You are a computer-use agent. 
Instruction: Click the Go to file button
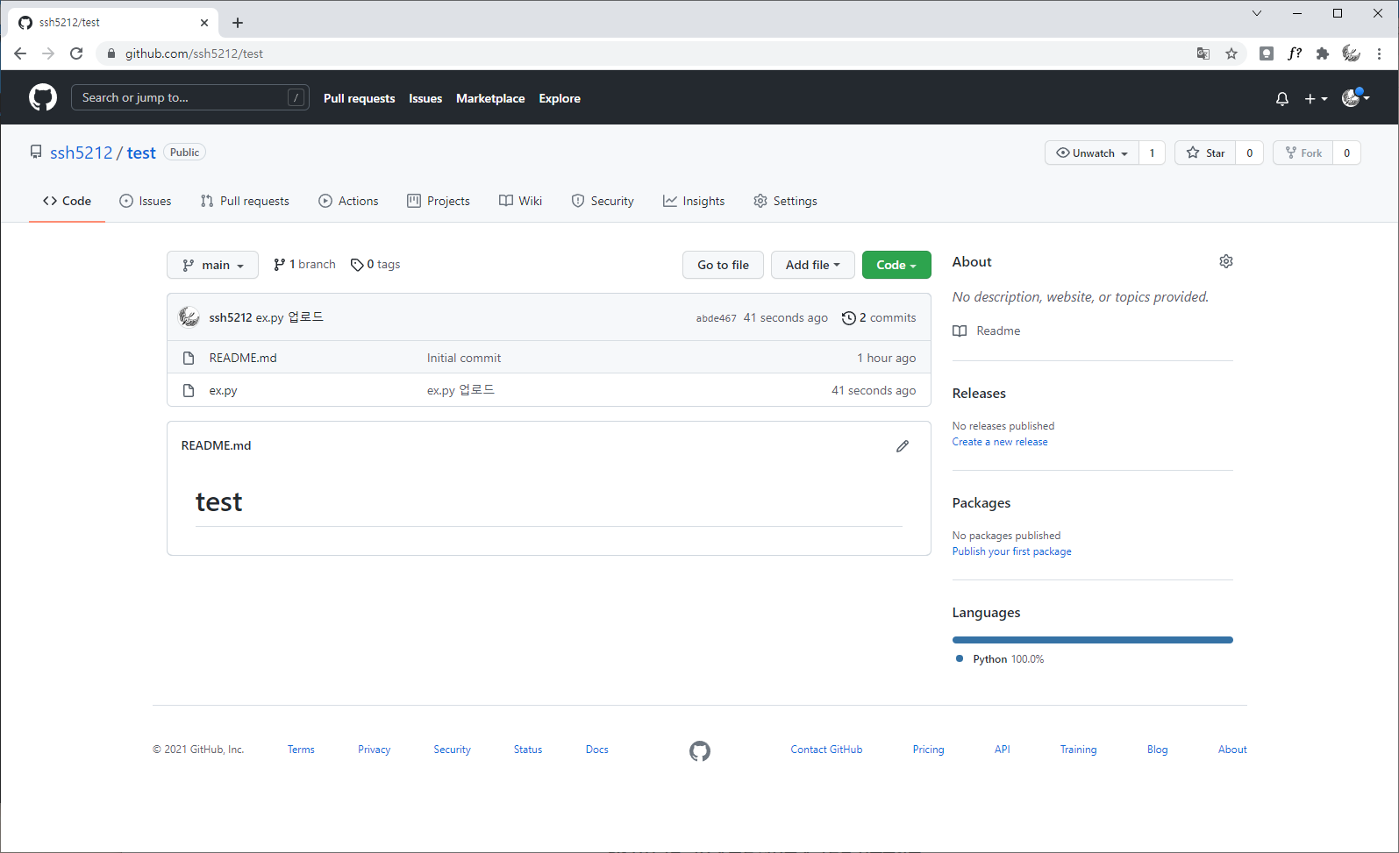(x=723, y=265)
